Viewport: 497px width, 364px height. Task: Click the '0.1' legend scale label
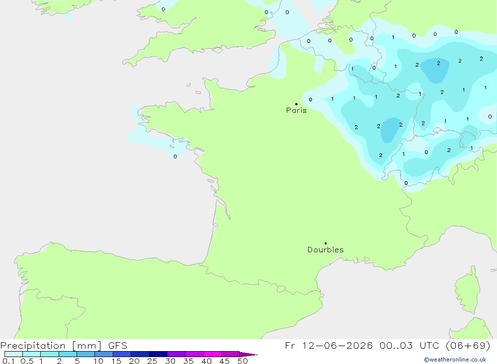click(8, 361)
